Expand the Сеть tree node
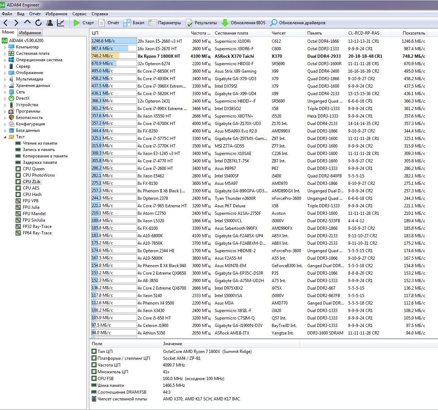438x410 pixels. click(5, 92)
